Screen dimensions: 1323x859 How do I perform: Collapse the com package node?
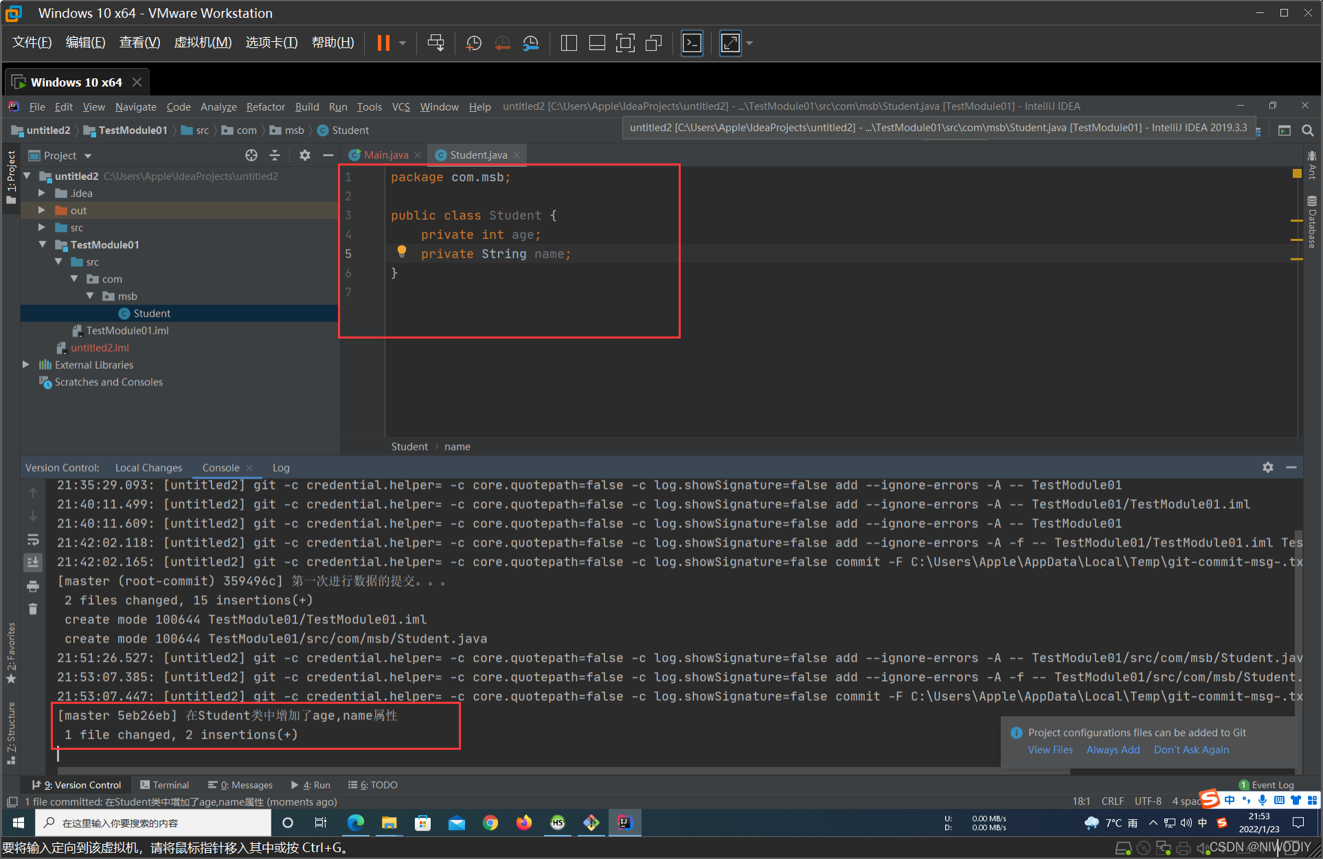[x=74, y=279]
